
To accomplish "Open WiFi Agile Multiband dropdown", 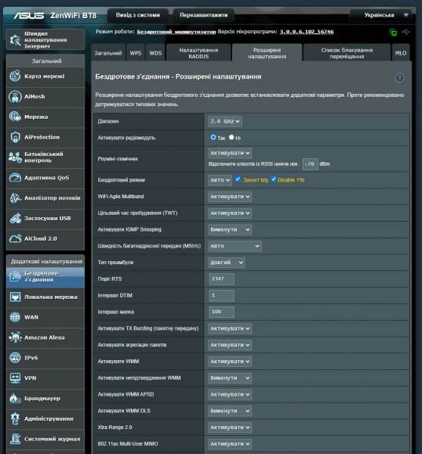I will (230, 197).
